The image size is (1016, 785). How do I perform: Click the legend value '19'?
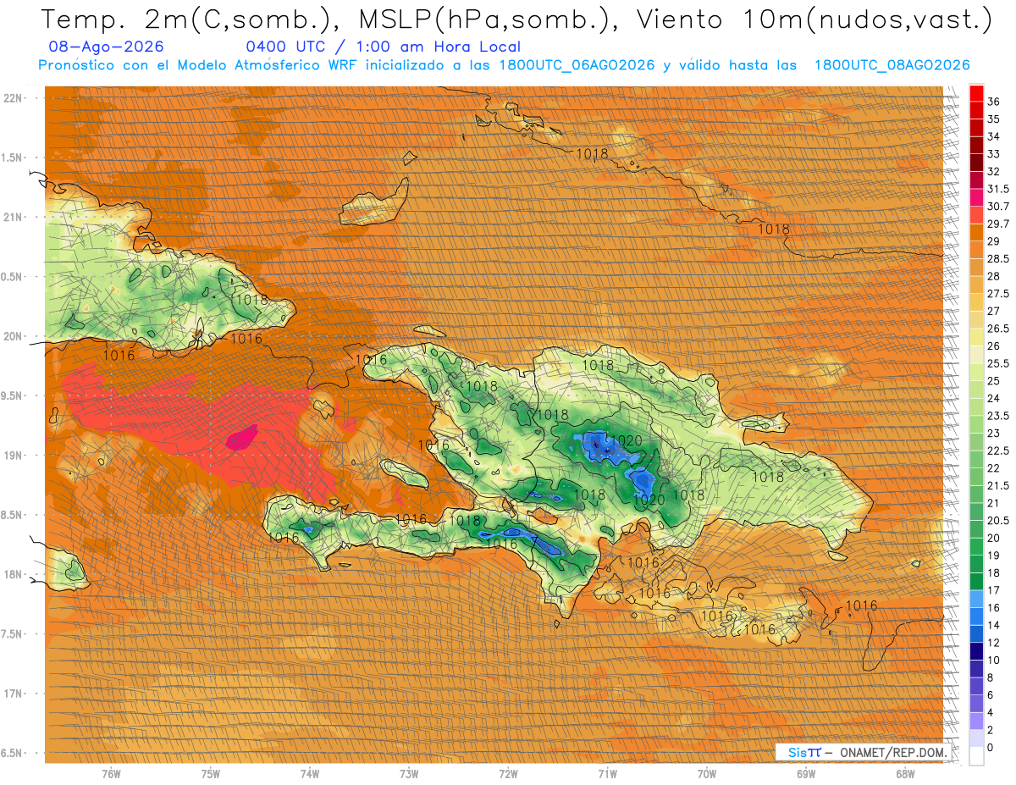pyautogui.click(x=994, y=555)
